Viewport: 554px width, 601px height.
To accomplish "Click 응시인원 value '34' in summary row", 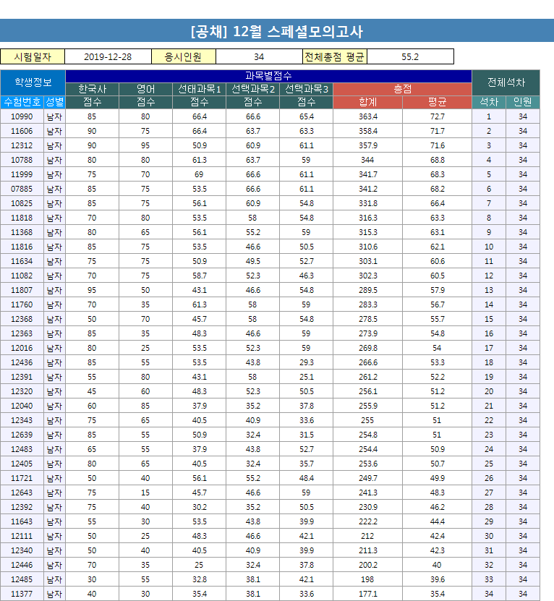I will 259,56.
